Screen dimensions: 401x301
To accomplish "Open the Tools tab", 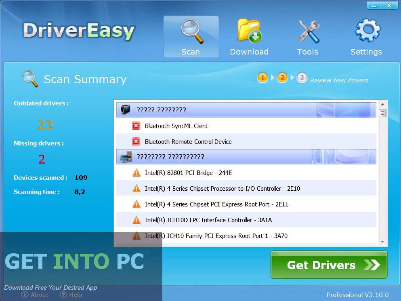I will [308, 37].
